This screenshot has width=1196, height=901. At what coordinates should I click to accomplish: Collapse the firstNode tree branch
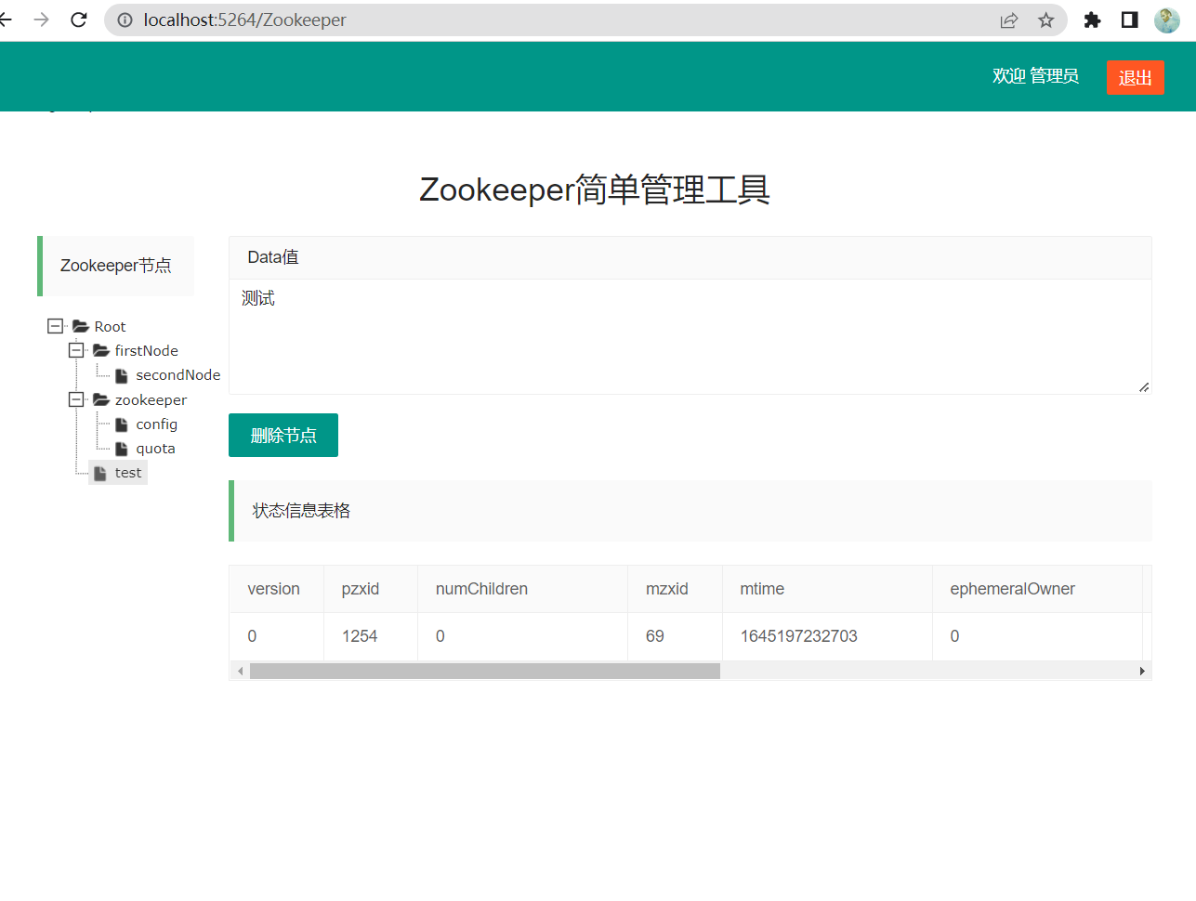(76, 350)
